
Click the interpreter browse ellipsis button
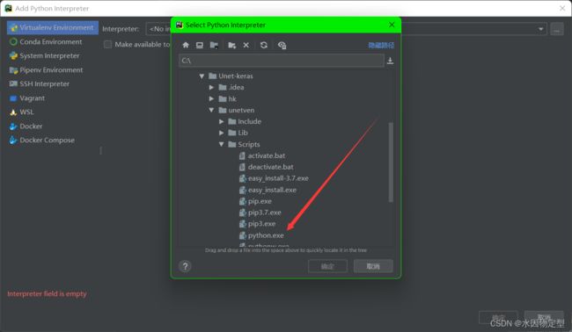pyautogui.click(x=557, y=29)
